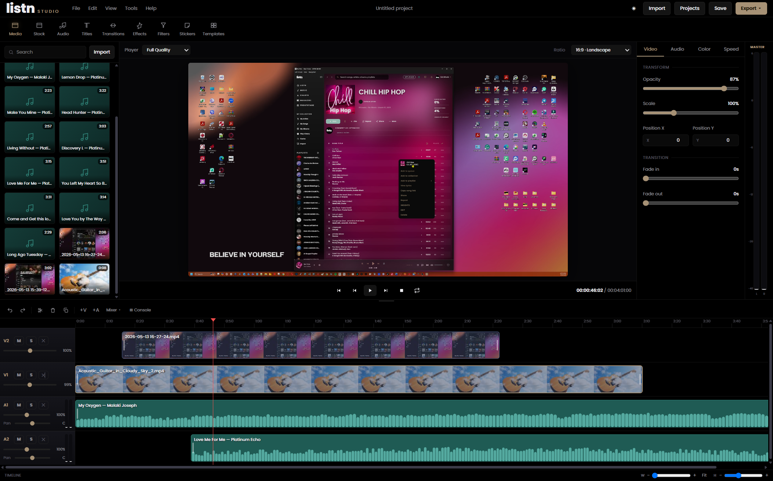This screenshot has width=773, height=481.
Task: Step forward one frame
Action: pos(386,290)
